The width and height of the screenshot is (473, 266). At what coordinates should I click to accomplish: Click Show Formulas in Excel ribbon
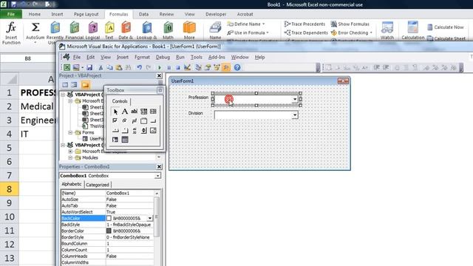click(350, 24)
